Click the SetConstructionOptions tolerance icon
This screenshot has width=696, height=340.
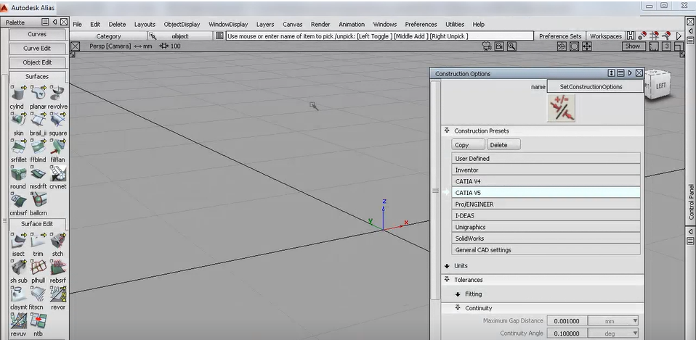(561, 108)
